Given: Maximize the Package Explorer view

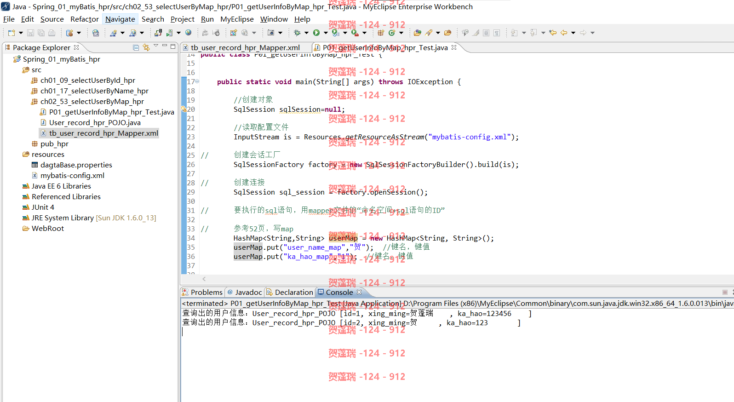Looking at the screenshot, I should point(173,46).
